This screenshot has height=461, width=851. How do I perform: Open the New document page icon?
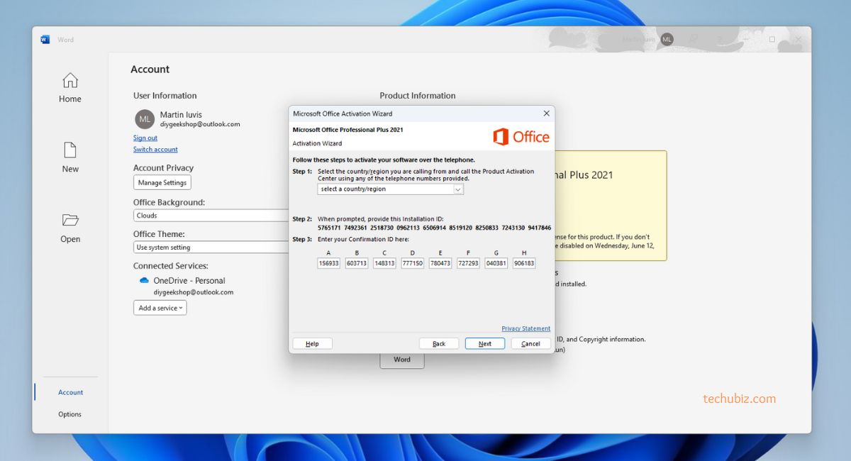click(69, 150)
